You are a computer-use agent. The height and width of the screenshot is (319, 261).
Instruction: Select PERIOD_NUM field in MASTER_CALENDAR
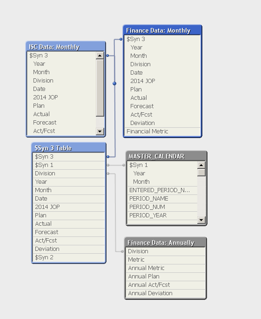162,207
